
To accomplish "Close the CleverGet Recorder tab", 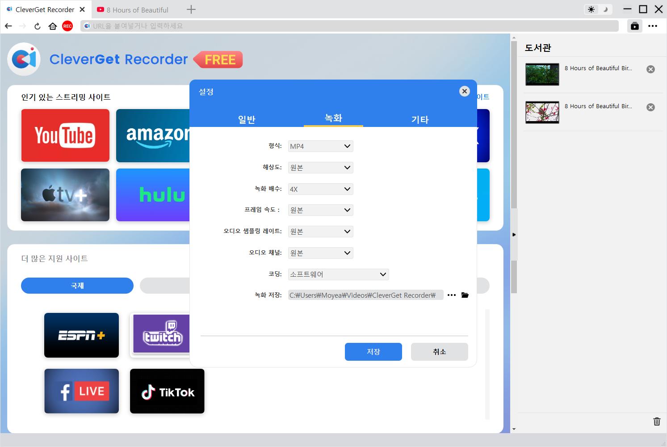I will tap(82, 9).
